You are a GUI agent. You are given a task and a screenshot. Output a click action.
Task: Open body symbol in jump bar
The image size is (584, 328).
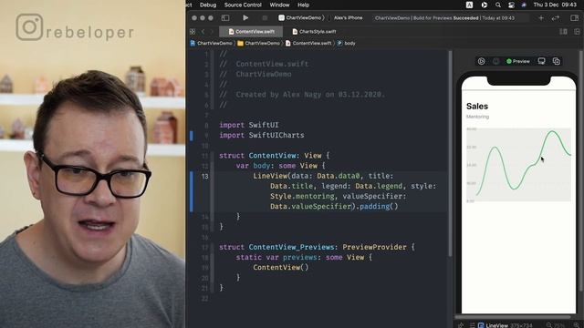pos(347,43)
